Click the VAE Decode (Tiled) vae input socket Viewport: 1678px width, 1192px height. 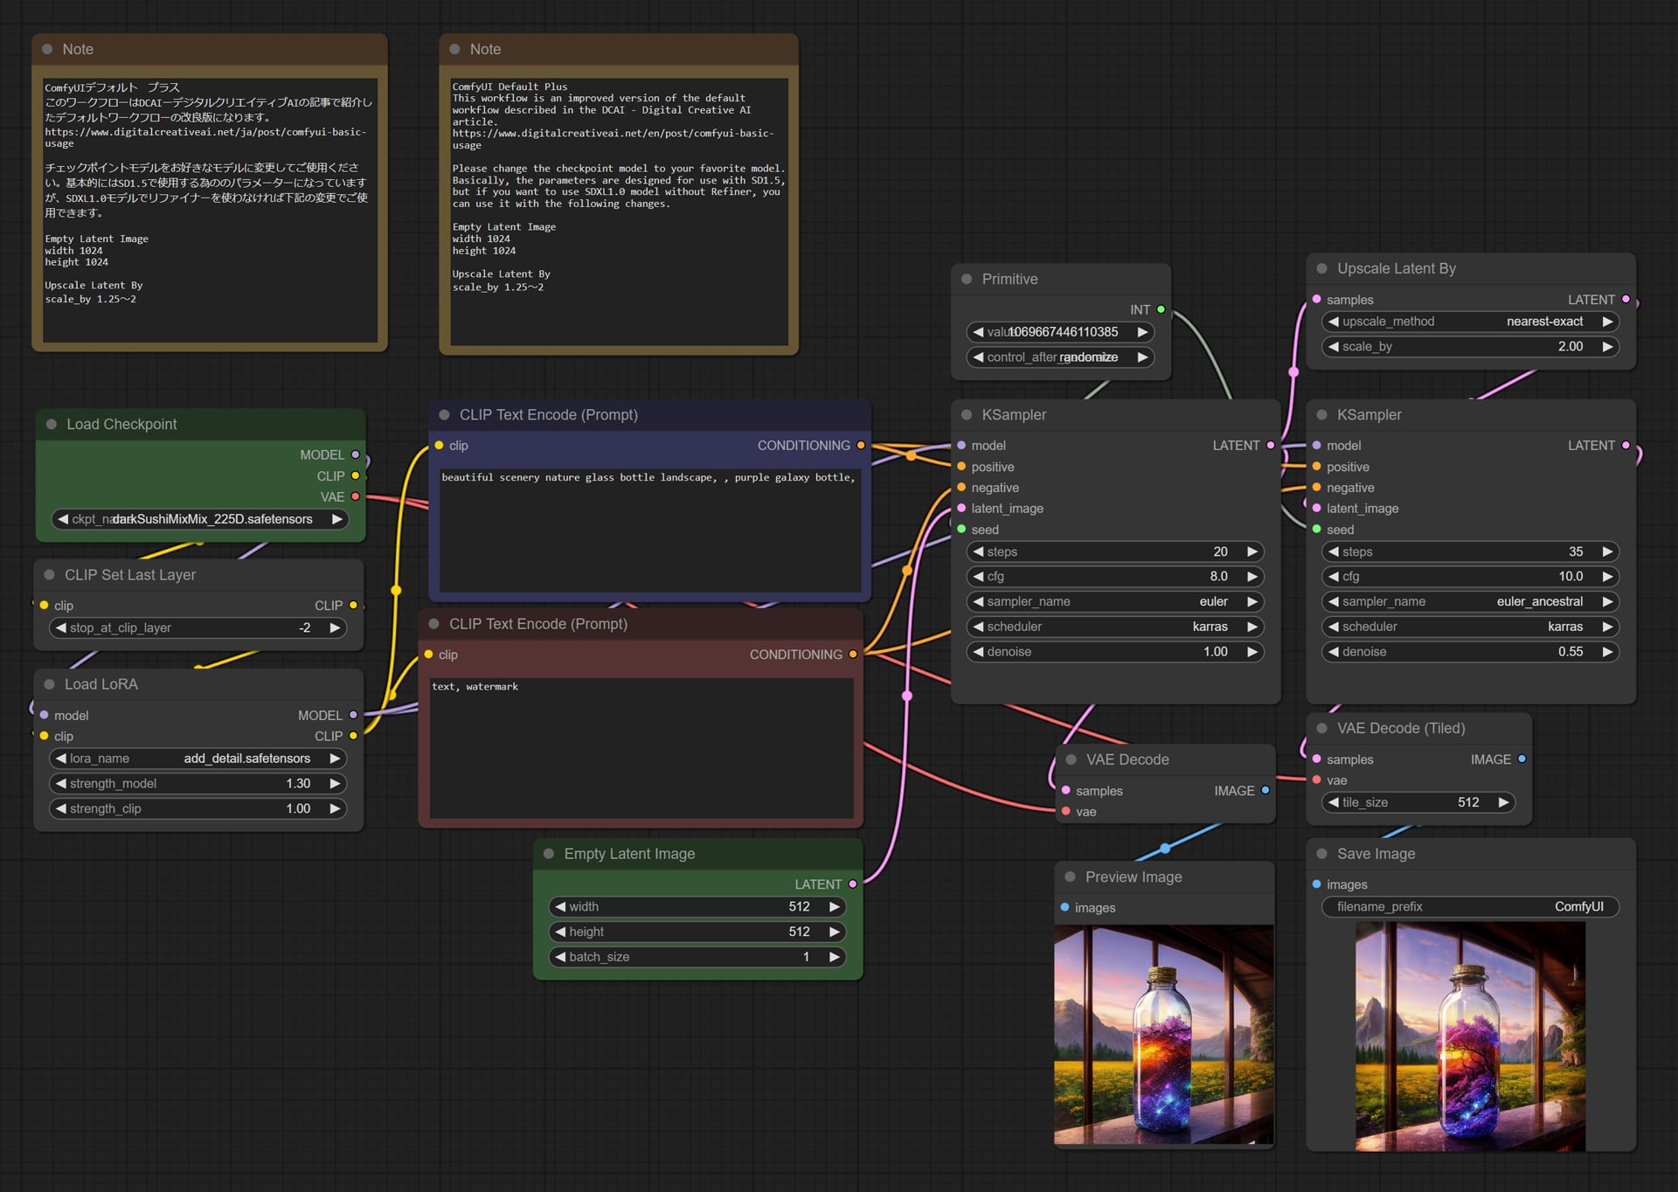tap(1317, 780)
